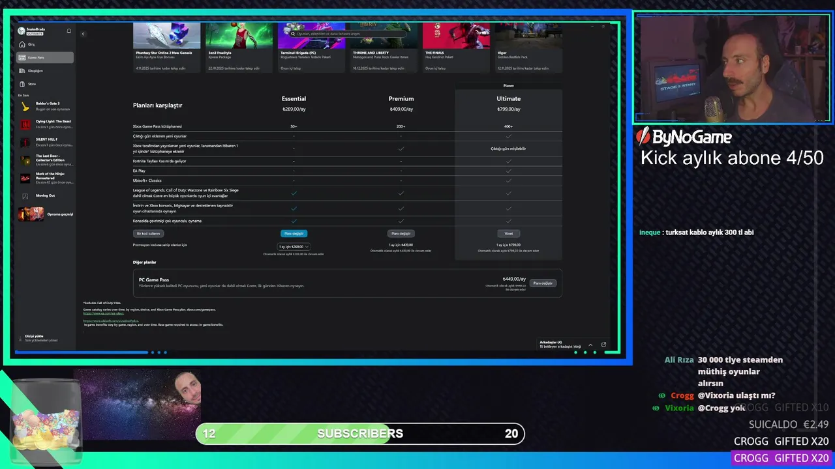835x469 pixels.
Task: Click the Ubisoft store green link in footnotes
Action: click(x=111, y=320)
